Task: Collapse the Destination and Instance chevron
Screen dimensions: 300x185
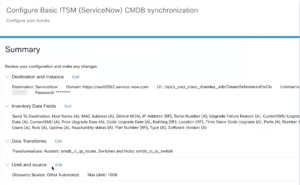Action: pos(7,77)
